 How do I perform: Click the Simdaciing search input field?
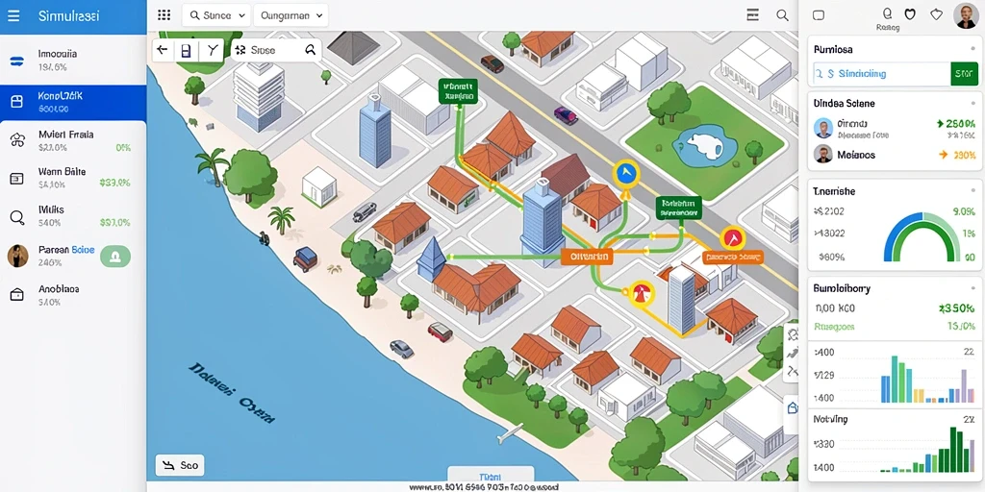[x=882, y=73]
